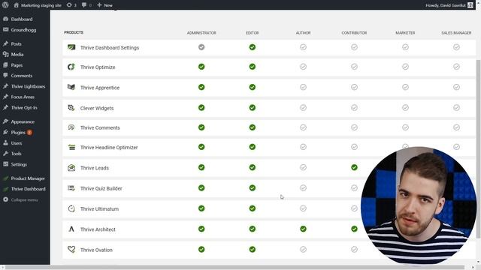Click the MARKETER column header
The image size is (481, 270).
[405, 33]
